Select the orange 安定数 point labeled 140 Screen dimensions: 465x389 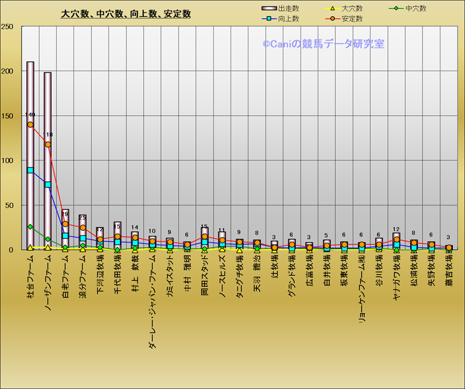(30, 124)
